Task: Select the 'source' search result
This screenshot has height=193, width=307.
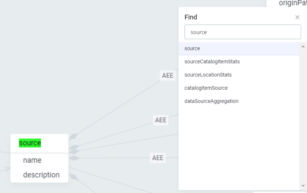Action: pos(192,48)
